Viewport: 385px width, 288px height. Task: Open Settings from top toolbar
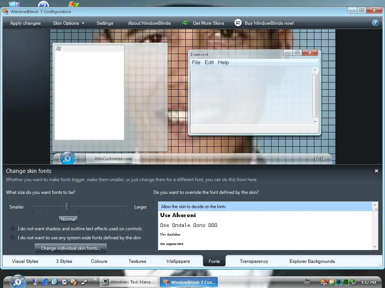coord(105,23)
